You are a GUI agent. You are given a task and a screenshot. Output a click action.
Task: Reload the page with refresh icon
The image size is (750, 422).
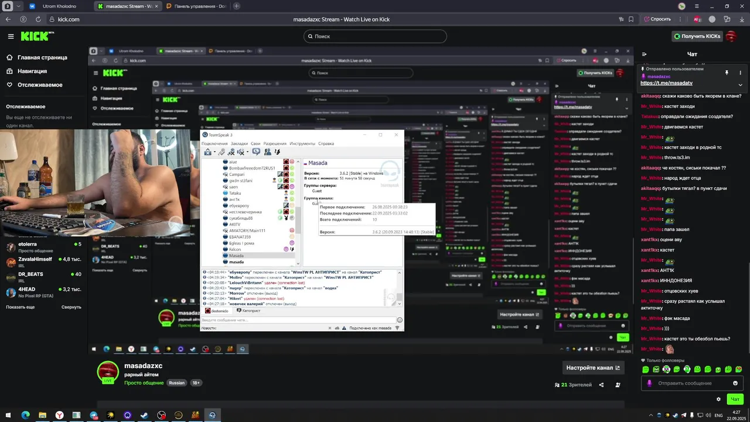[x=39, y=19]
